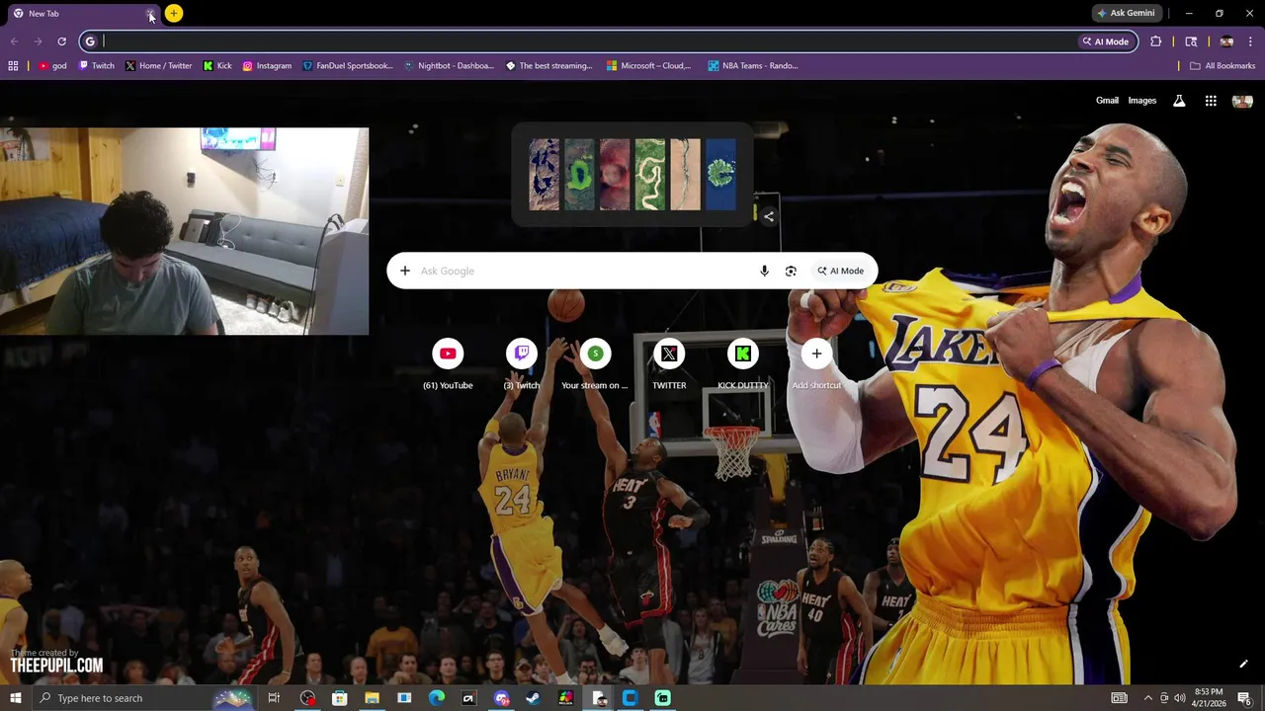Screen dimensions: 1265x711
Task: Select the New Tab browser tab
Action: click(84, 14)
